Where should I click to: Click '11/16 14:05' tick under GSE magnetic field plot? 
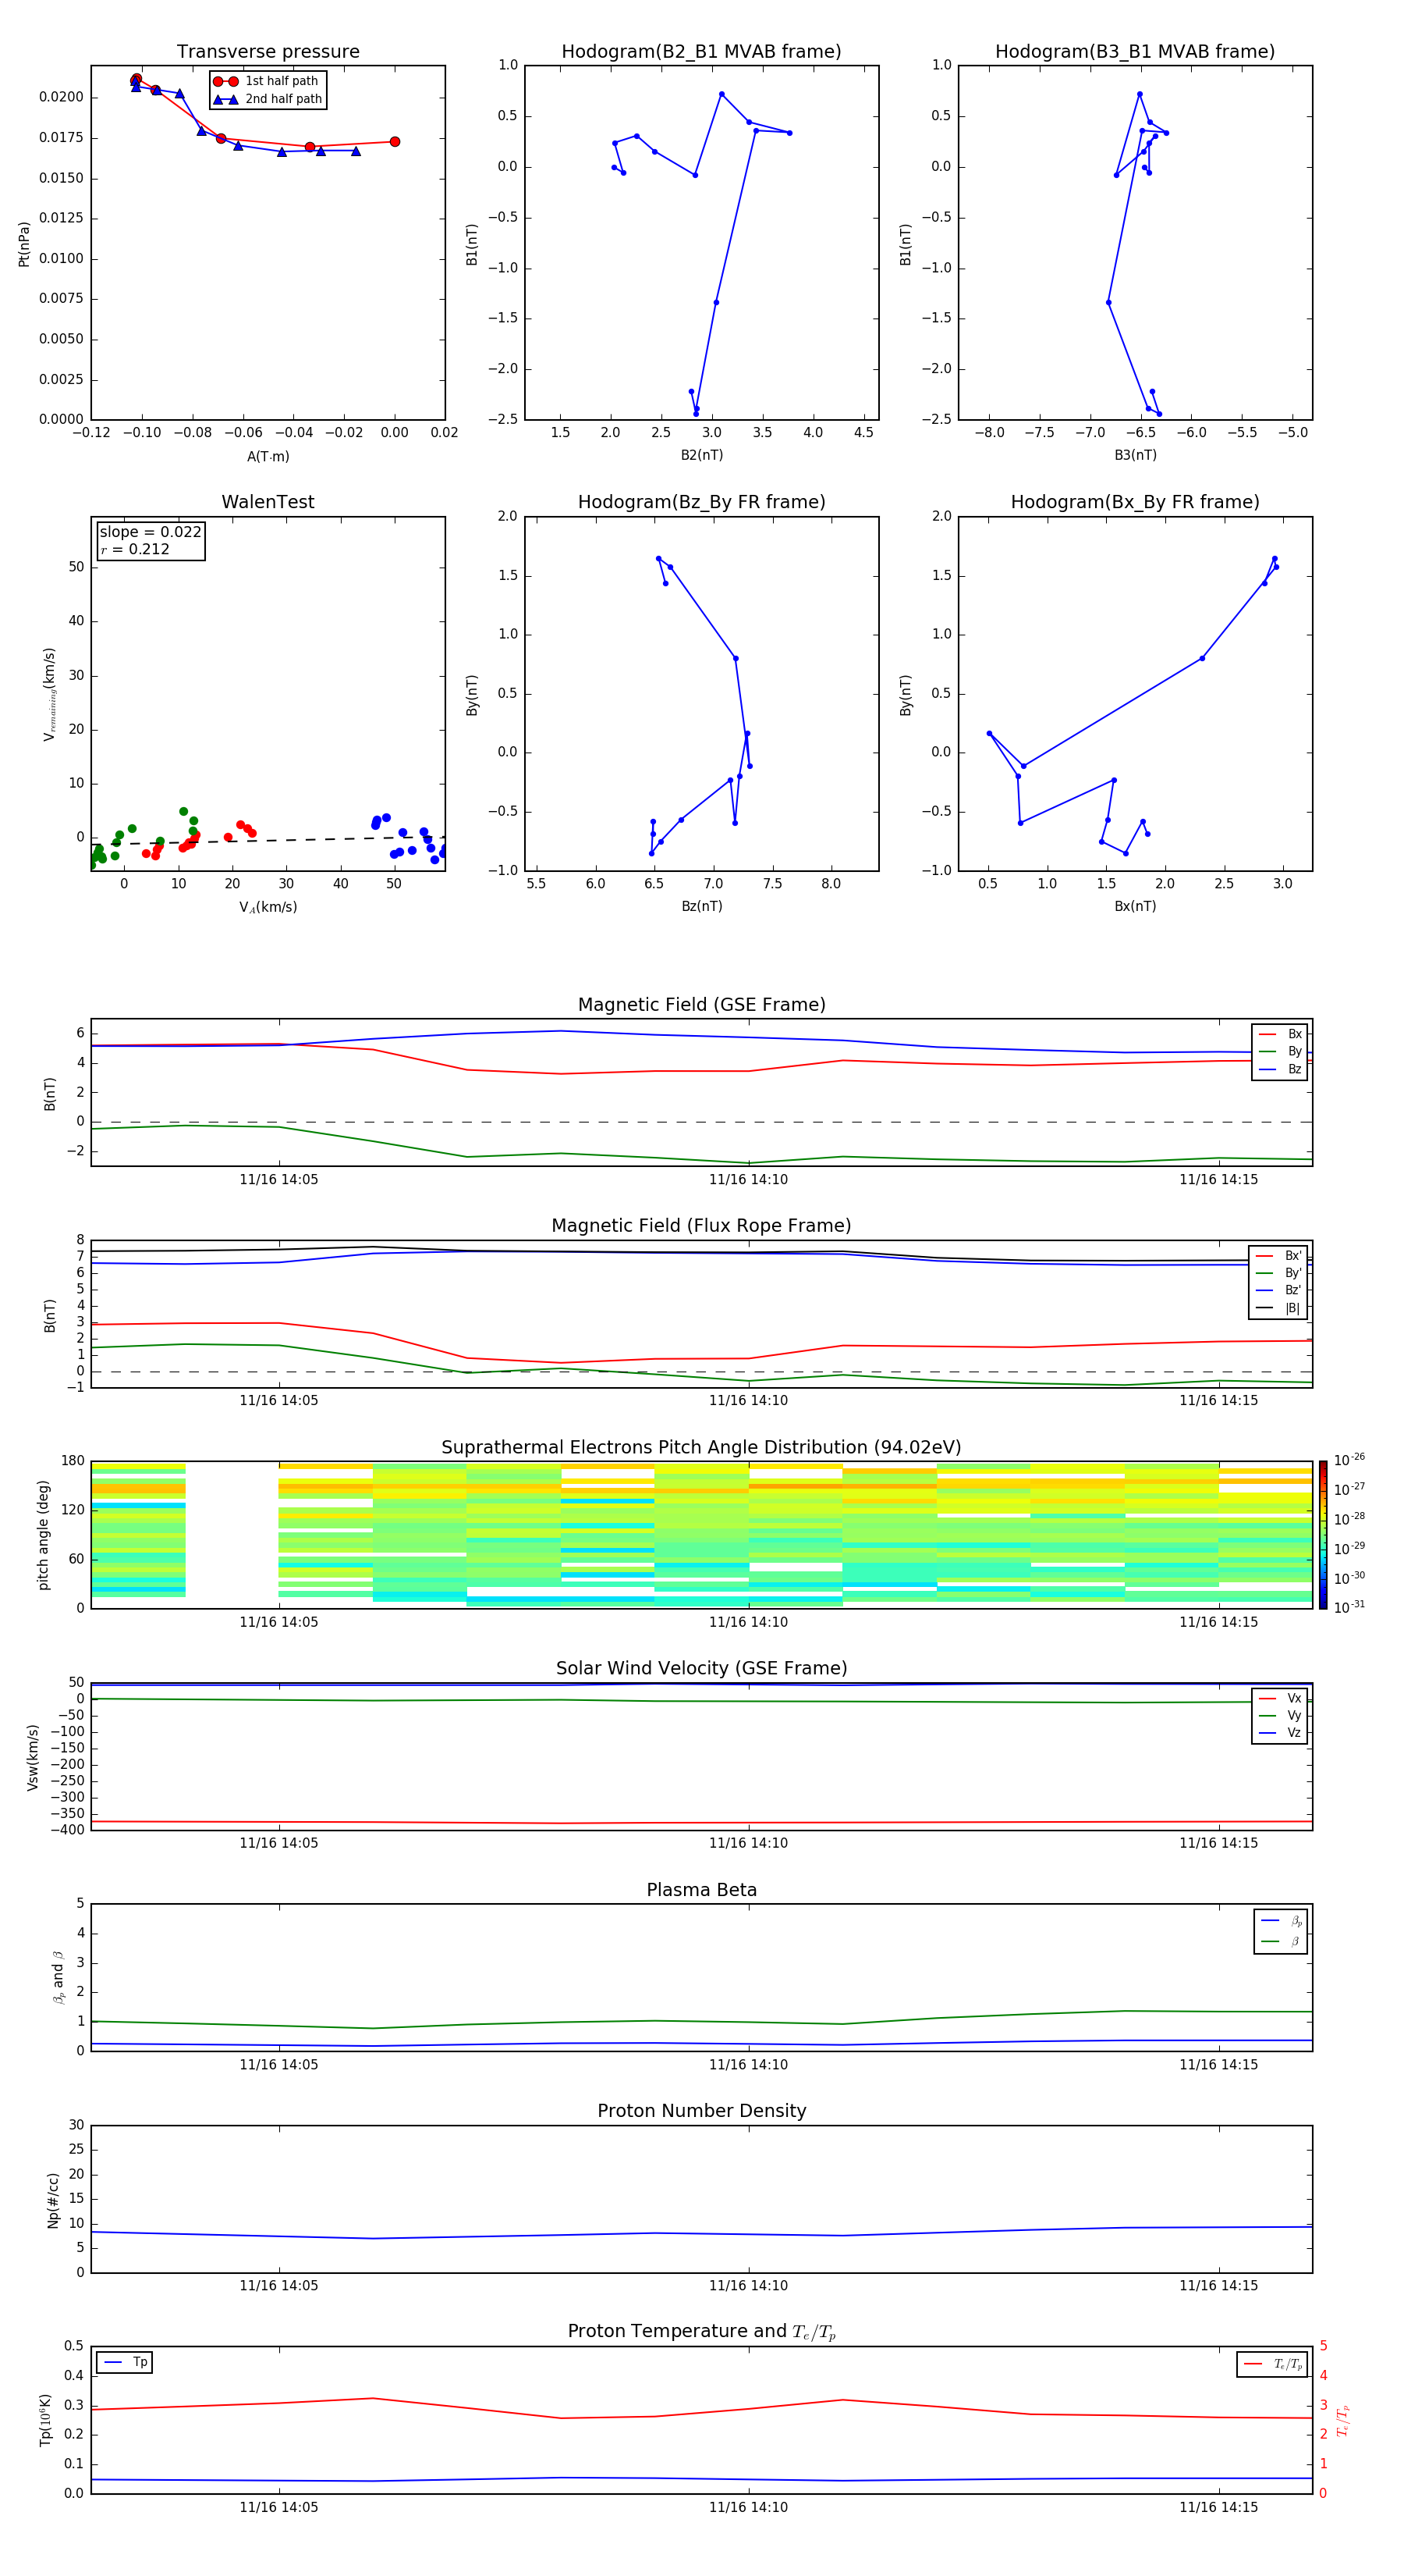click(278, 1179)
